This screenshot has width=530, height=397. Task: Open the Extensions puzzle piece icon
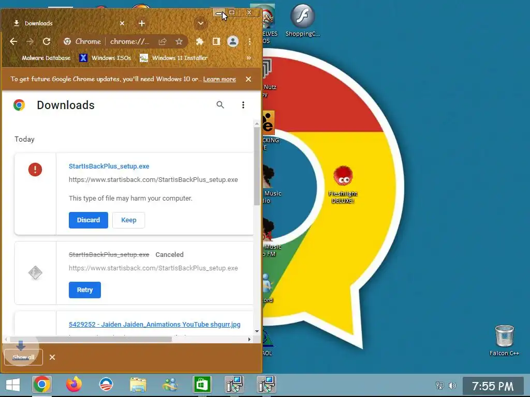pyautogui.click(x=200, y=41)
